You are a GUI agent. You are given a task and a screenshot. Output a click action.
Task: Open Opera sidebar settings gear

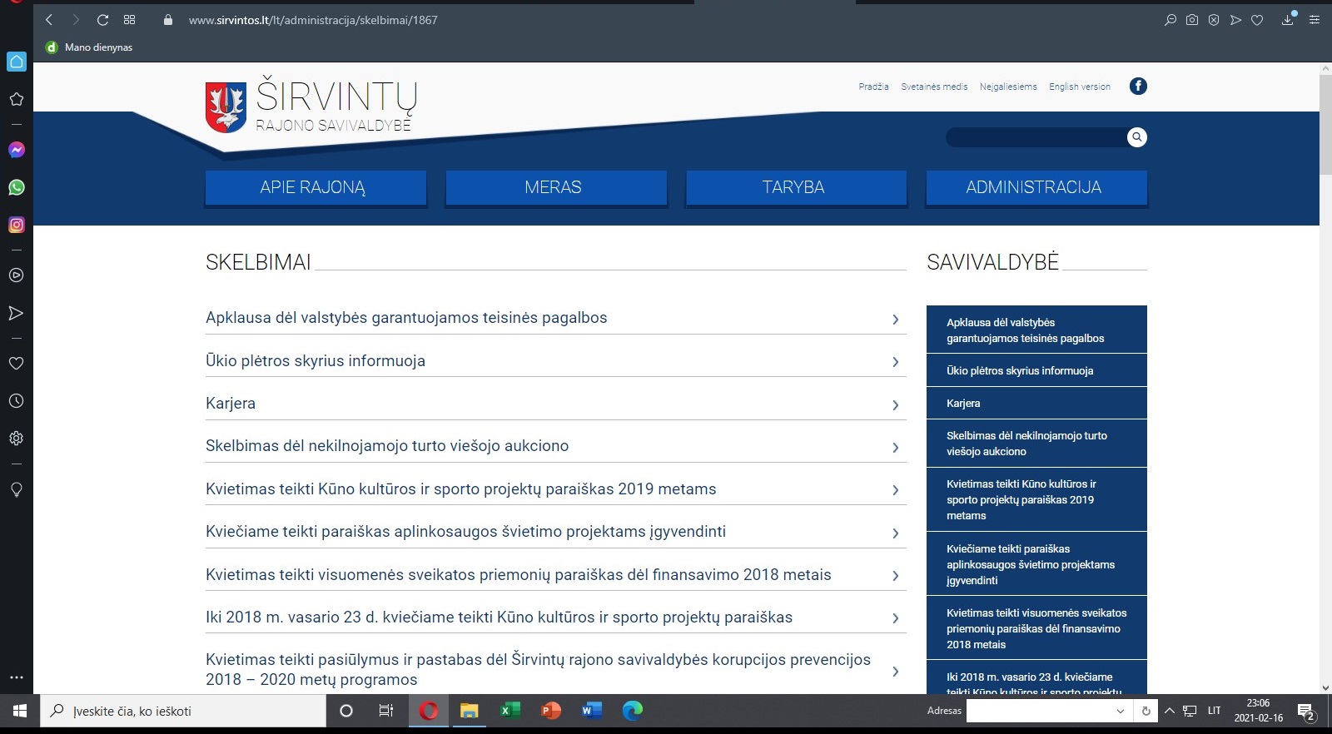[16, 439]
